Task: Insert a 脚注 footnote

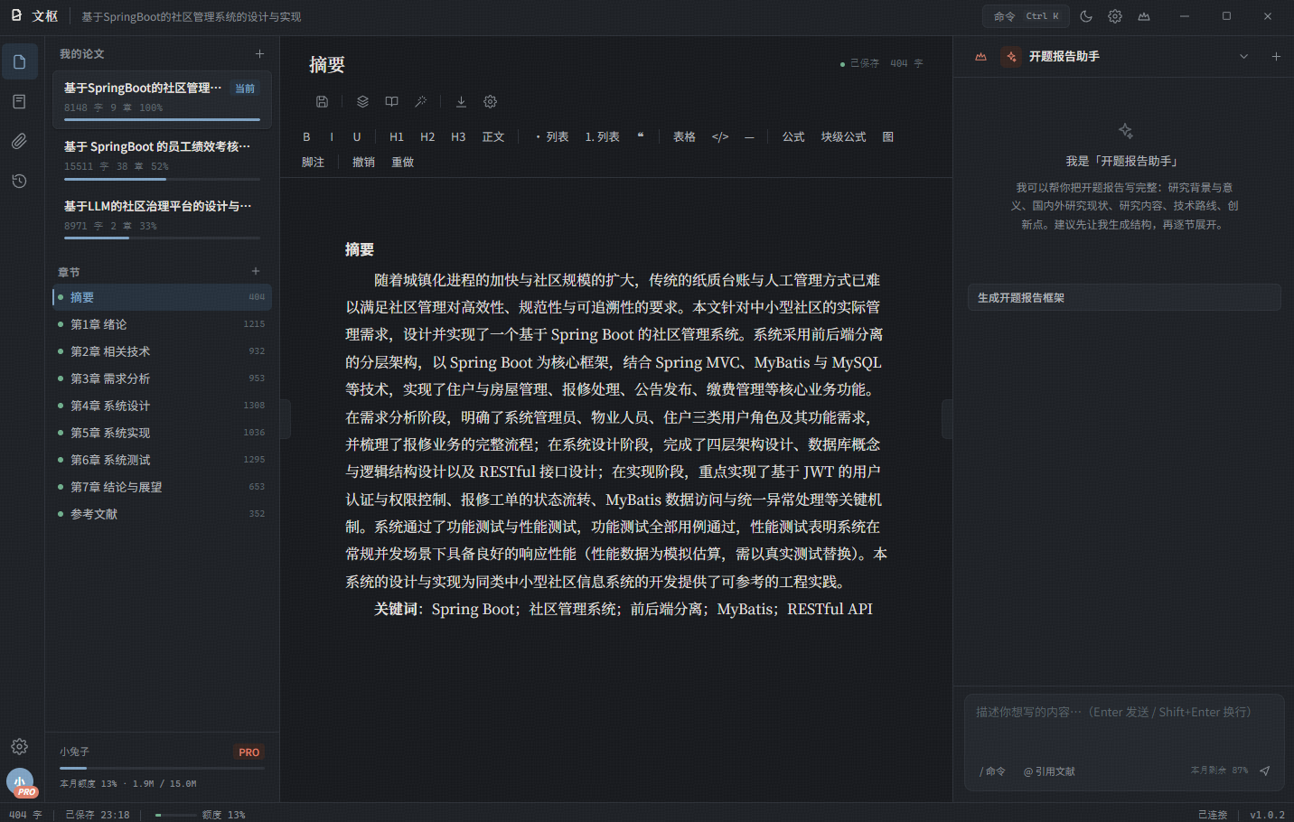Action: pos(313,162)
